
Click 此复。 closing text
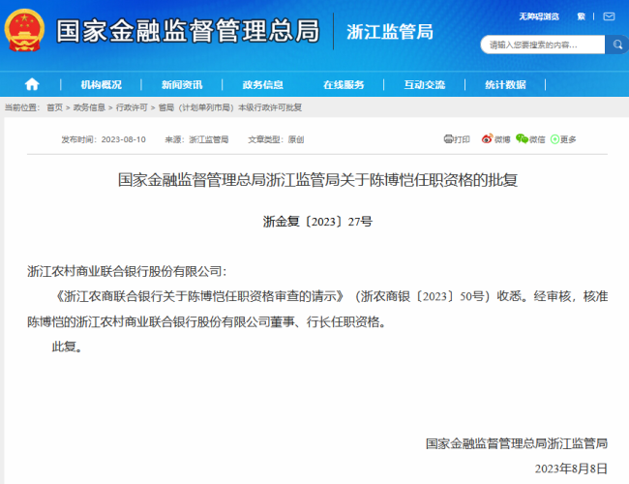click(67, 347)
